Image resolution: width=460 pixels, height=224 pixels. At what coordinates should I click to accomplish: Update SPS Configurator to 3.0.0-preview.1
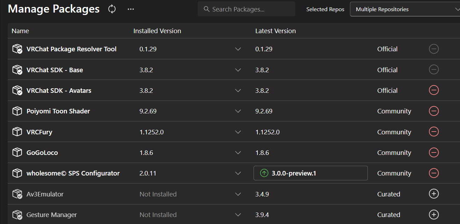coord(310,173)
